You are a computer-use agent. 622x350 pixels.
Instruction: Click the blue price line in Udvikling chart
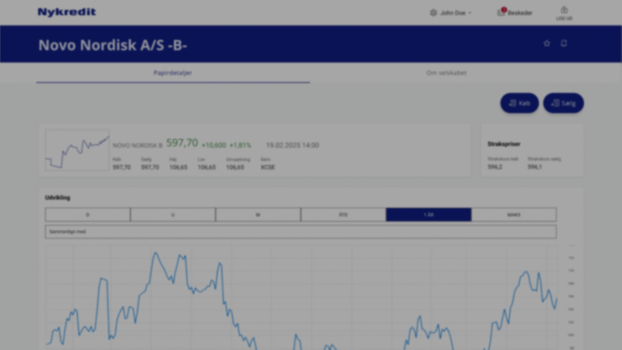155,254
